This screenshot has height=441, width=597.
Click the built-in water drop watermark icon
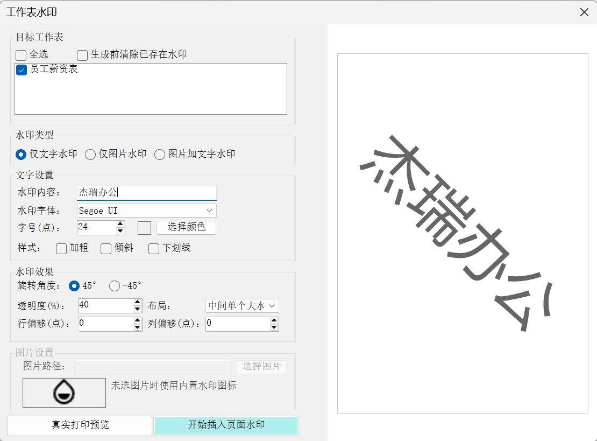point(63,393)
